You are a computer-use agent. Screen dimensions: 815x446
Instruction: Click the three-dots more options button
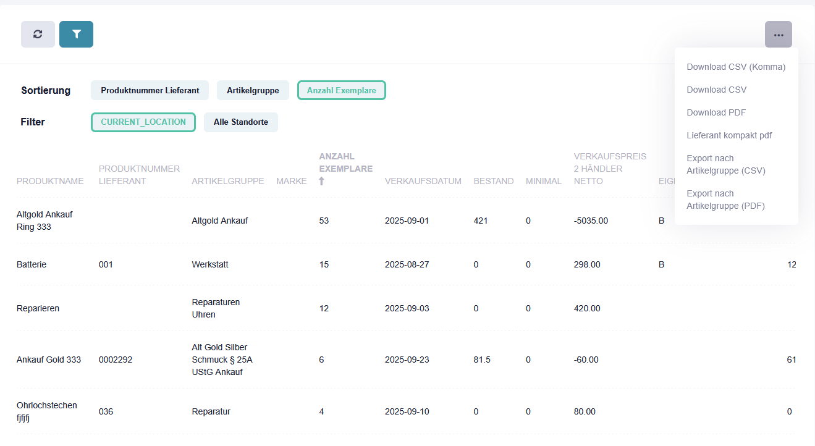click(778, 35)
